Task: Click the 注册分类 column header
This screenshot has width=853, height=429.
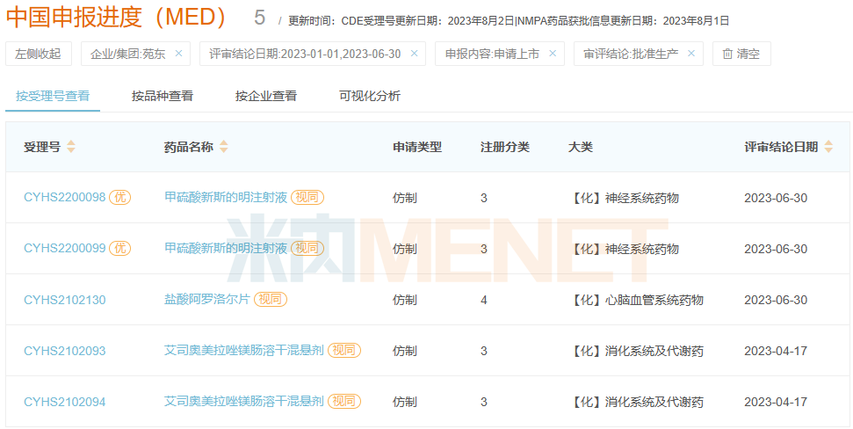Action: pyautogui.click(x=505, y=147)
